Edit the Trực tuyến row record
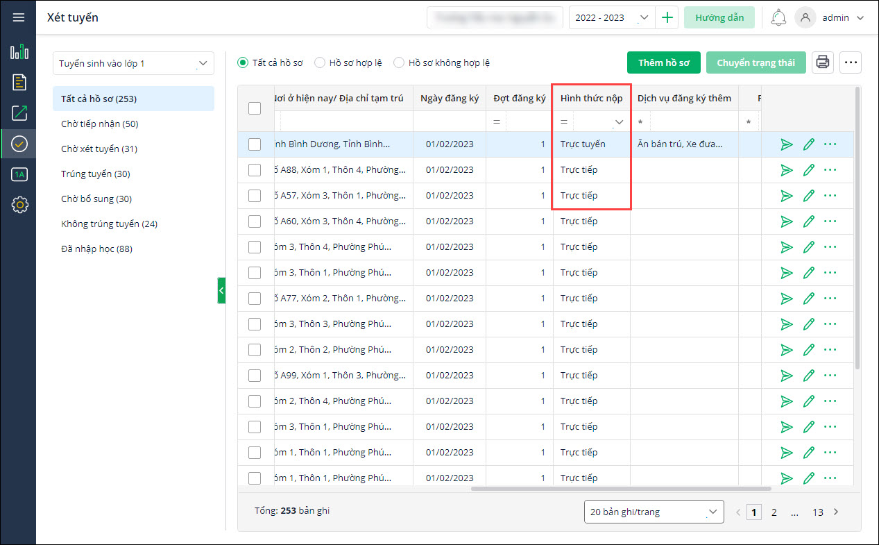879x545 pixels. (x=808, y=144)
